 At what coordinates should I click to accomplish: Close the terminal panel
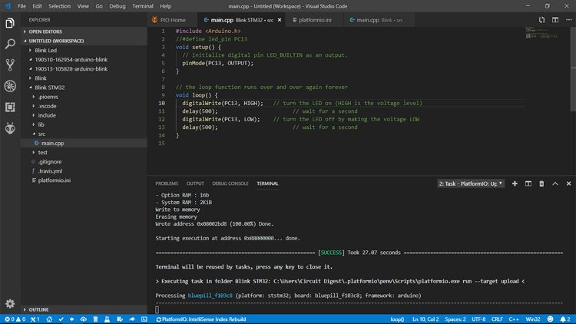(568, 183)
